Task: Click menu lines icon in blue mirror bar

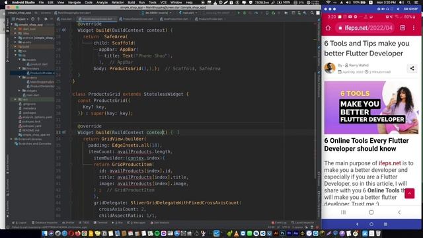Action: [385, 224]
